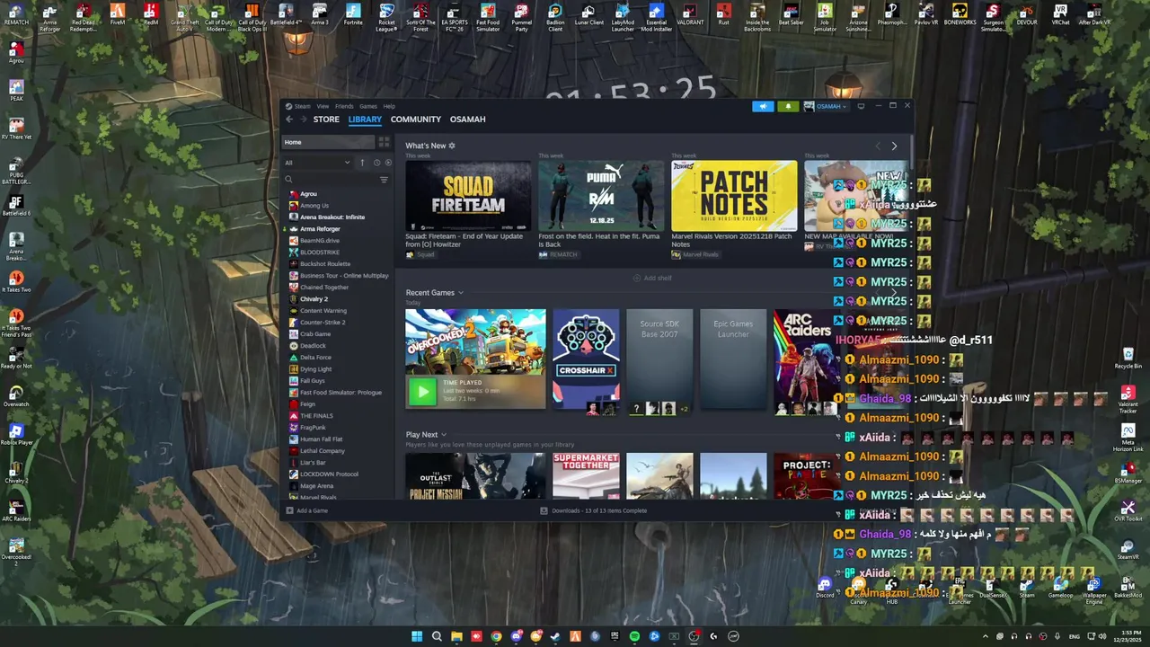
Task: Click Add a Game at the bottom left
Action: tap(306, 510)
